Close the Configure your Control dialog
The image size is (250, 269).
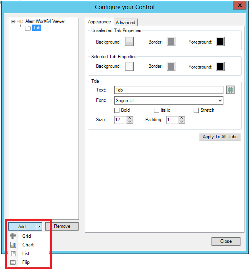pos(240,5)
